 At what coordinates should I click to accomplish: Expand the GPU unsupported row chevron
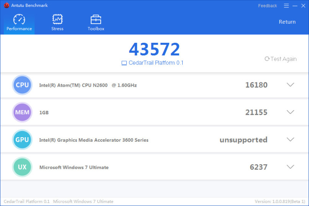290,140
